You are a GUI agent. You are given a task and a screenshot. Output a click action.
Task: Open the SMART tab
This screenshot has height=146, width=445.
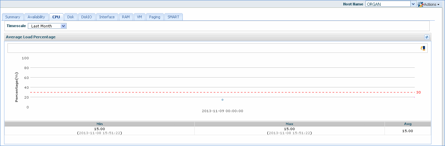click(x=173, y=17)
